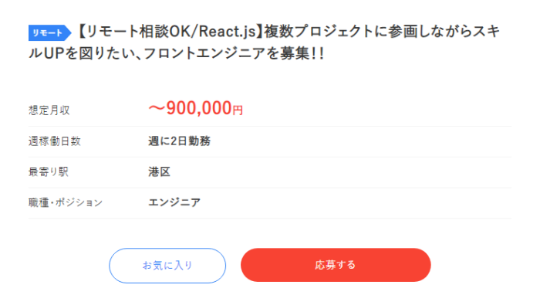Apply with the red 応募する button
Viewport: 540px width, 295px height.
(x=336, y=265)
